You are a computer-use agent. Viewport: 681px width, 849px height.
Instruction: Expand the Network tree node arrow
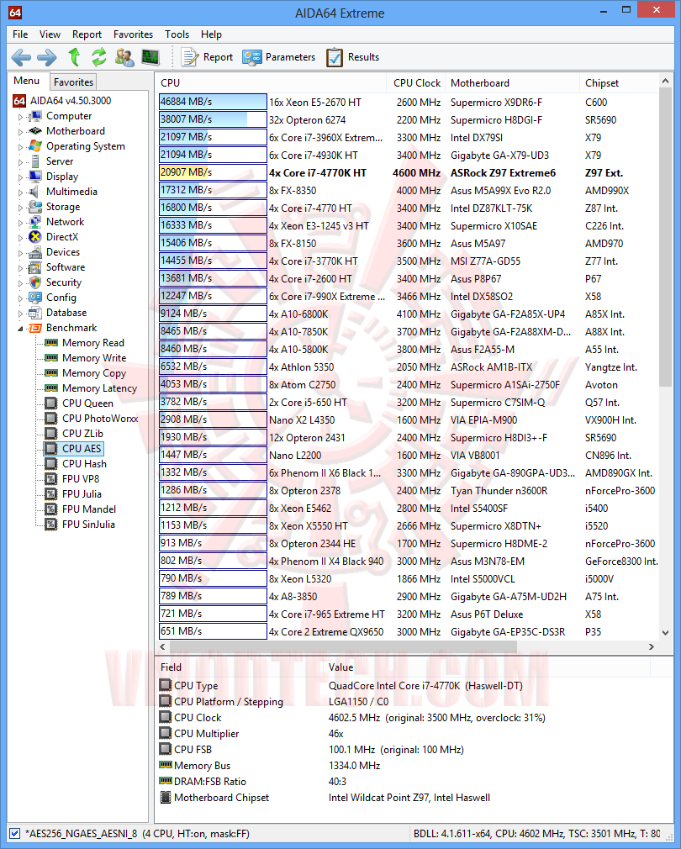point(21,223)
